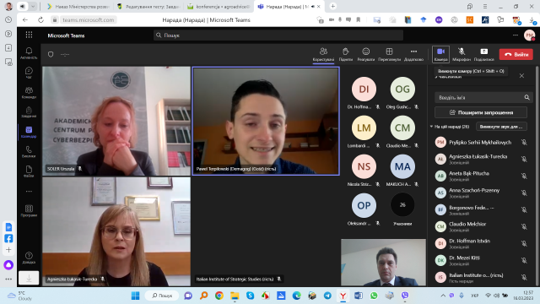Click the MA avatar for MAKUCH A...
The width and height of the screenshot is (540, 304).
[x=402, y=166]
